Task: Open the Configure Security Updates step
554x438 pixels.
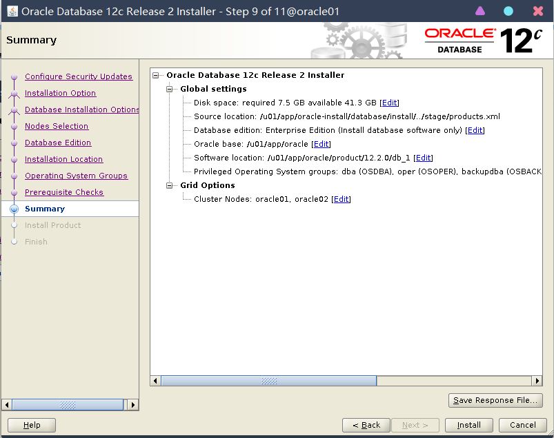Action: 79,76
